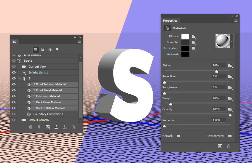Screen dimensions: 252x163
Task: Open the Shine texture folder icon
Action: coord(230,65)
